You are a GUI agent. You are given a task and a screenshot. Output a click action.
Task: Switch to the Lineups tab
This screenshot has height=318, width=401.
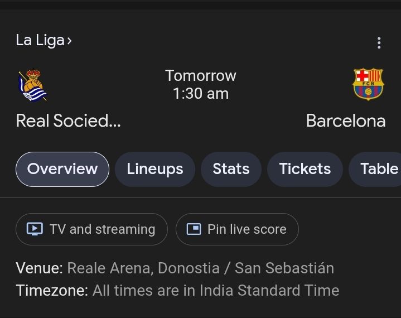(155, 169)
